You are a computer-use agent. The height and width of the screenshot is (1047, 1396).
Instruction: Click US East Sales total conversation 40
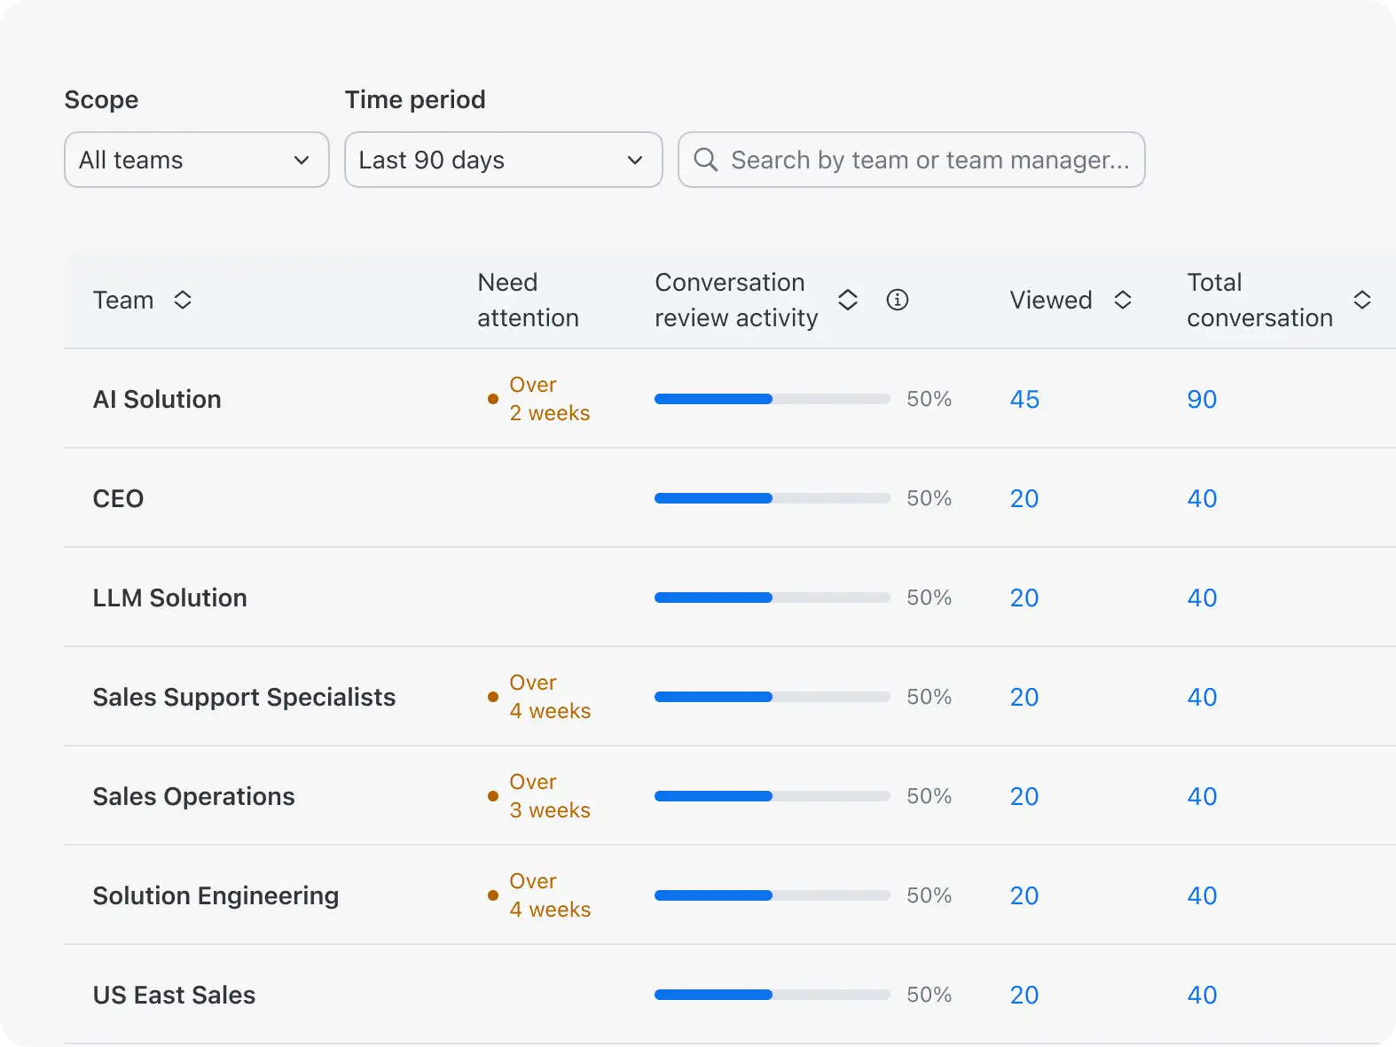point(1202,995)
